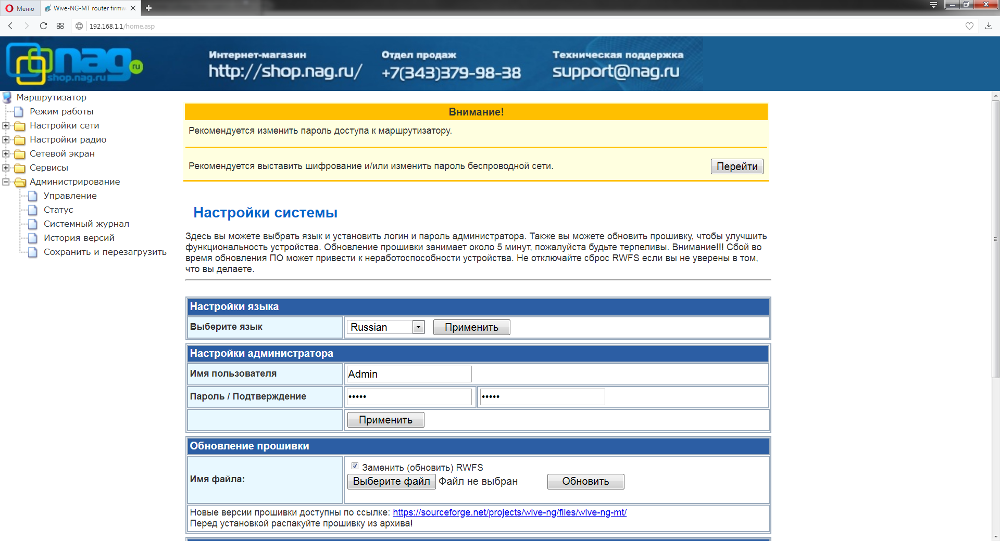Expand Настройки радио tree node
1000x541 pixels.
coord(6,139)
